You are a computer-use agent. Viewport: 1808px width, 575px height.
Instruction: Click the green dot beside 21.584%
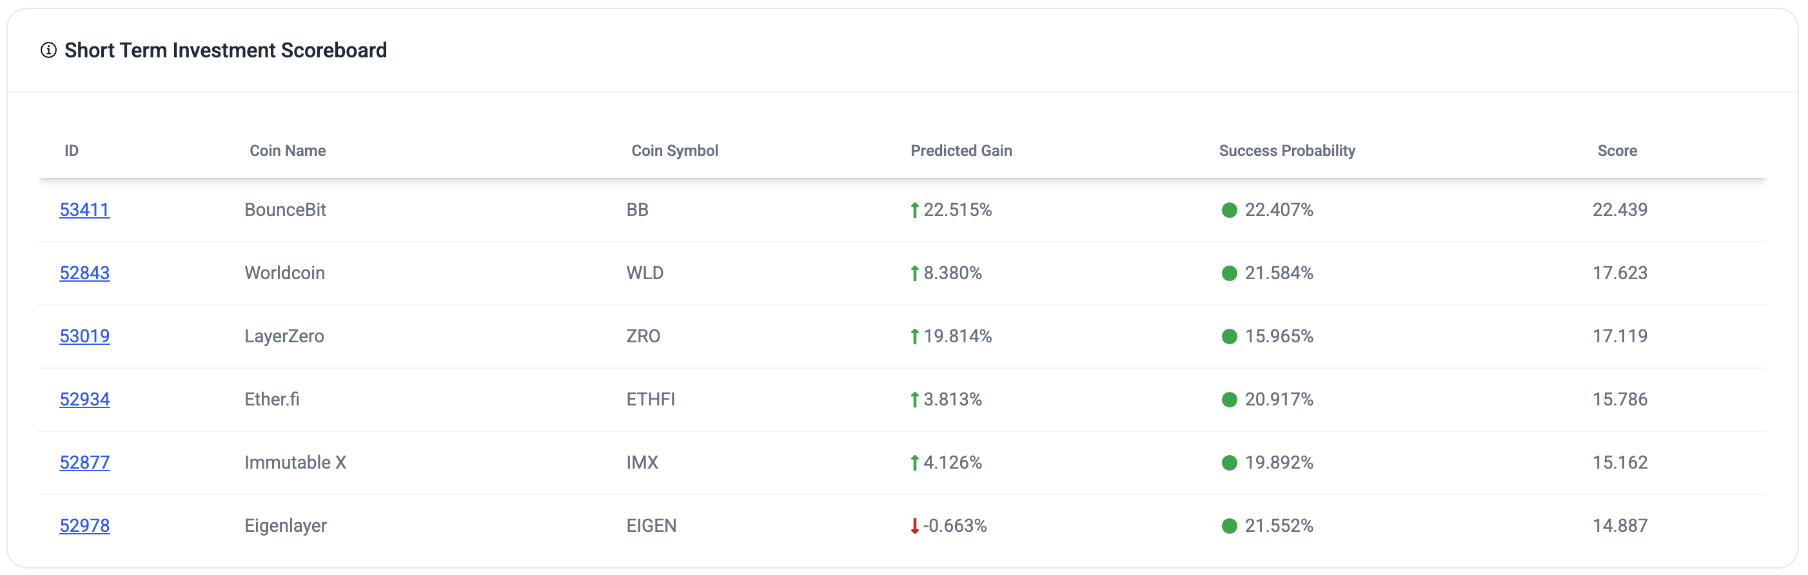[1229, 273]
